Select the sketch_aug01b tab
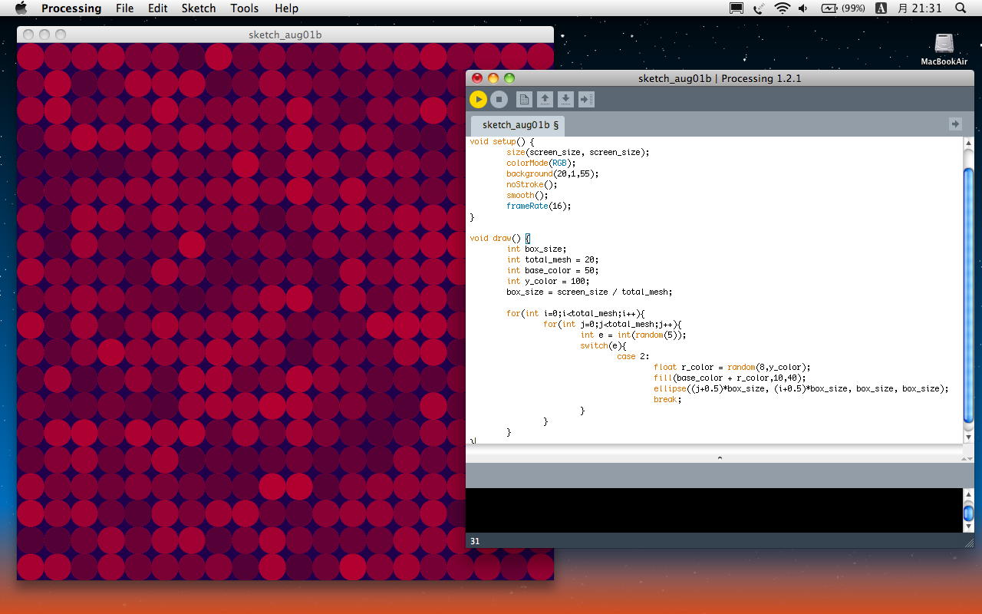Image resolution: width=982 pixels, height=614 pixels. click(519, 124)
